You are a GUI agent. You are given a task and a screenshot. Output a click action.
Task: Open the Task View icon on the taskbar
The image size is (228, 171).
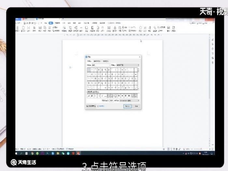[26, 153]
